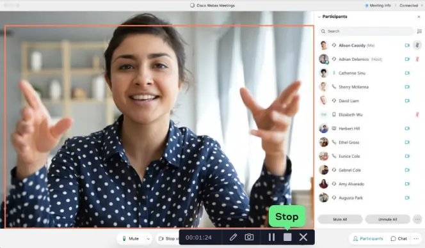Screen dimensions: 425x248
Task: Click Adrian Delamico's host avatar
Action: point(324,59)
